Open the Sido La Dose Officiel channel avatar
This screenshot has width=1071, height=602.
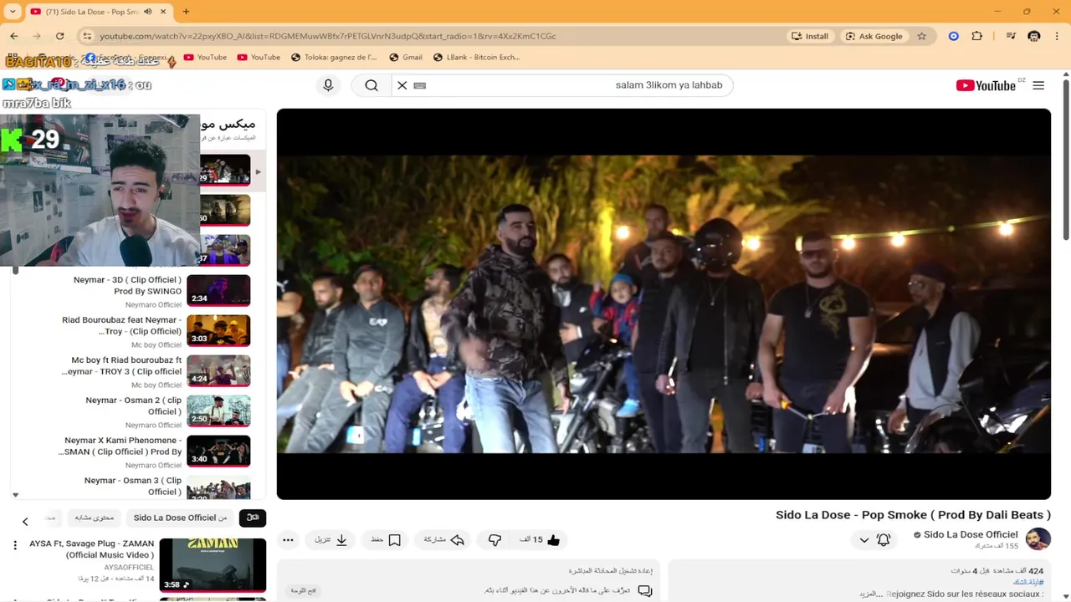point(1038,539)
